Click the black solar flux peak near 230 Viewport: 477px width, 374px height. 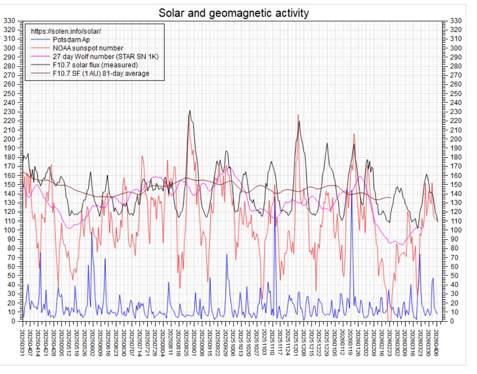click(x=190, y=111)
